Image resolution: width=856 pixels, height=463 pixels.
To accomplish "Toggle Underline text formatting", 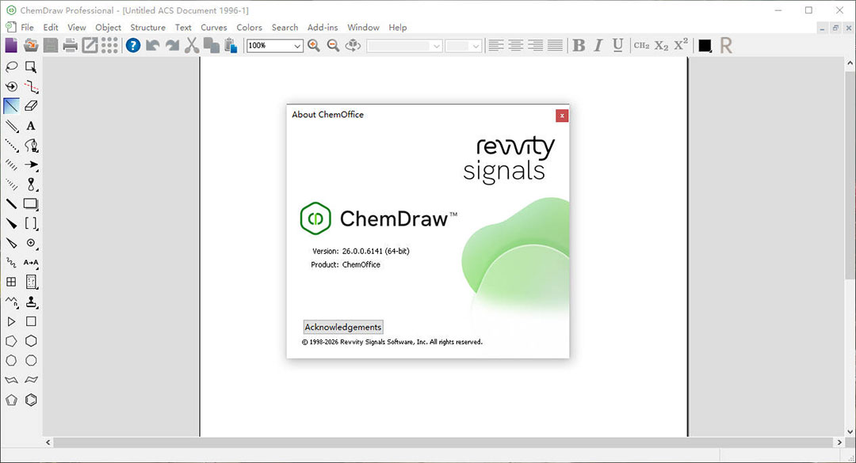I will 618,45.
